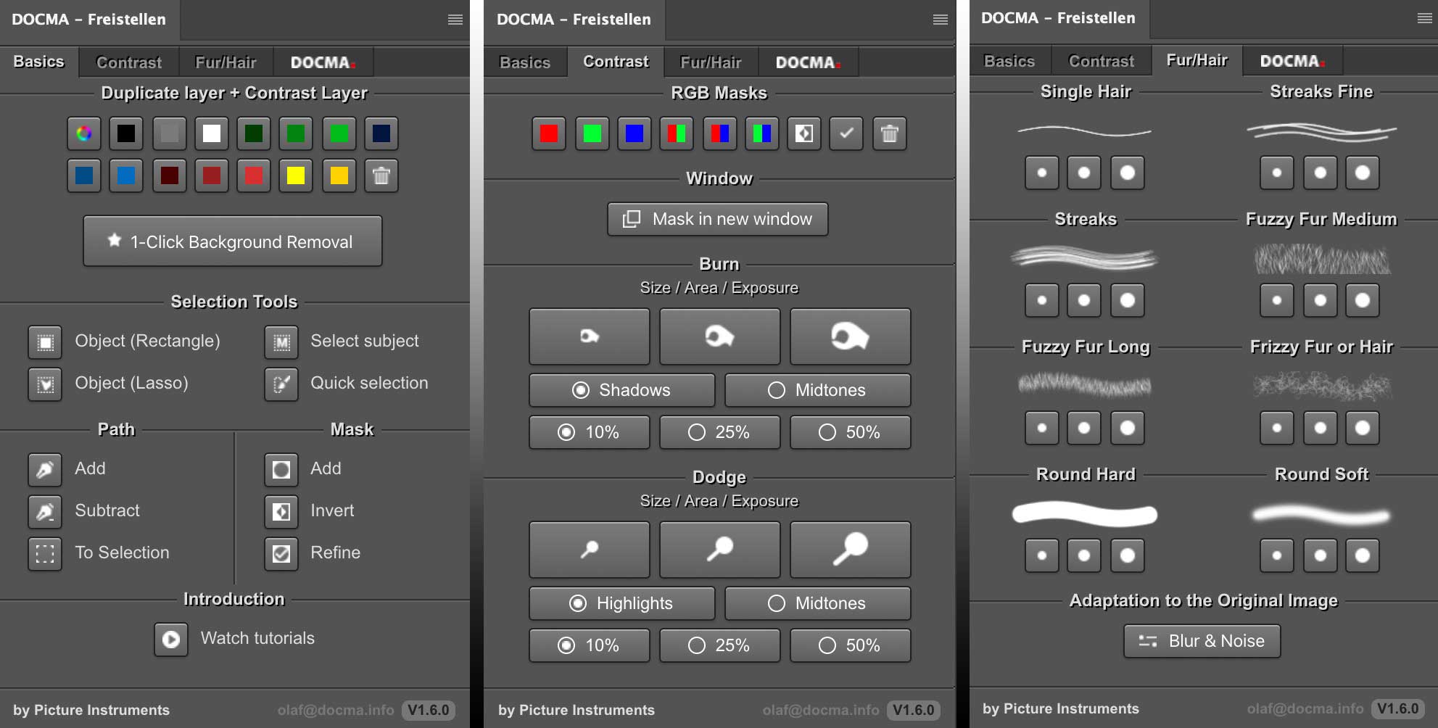Set Dodge exposure to 25%
This screenshot has height=728, width=1438.
(720, 645)
